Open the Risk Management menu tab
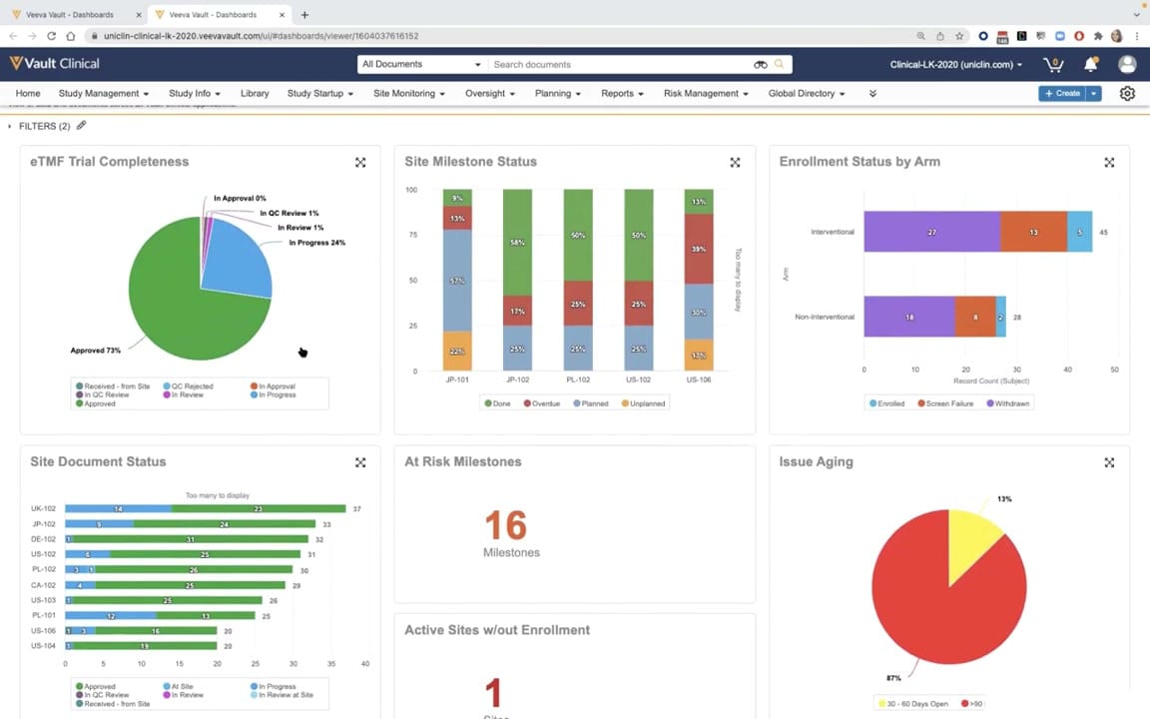 tap(706, 94)
